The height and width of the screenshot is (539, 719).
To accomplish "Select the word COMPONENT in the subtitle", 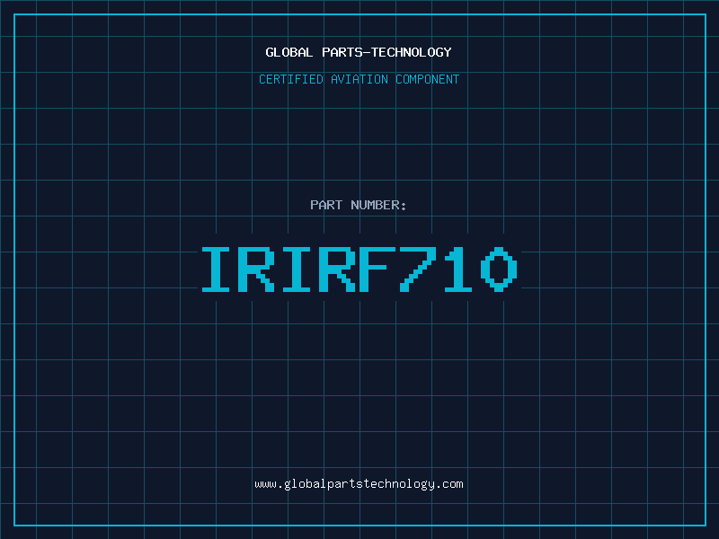I will (x=428, y=79).
